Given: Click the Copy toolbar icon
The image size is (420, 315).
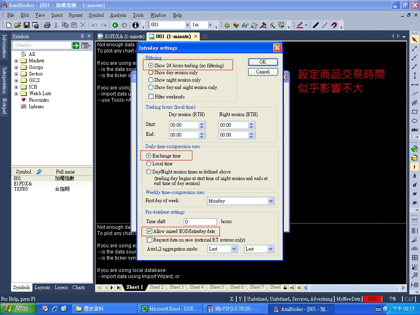Looking at the screenshot, I should tap(65, 25).
